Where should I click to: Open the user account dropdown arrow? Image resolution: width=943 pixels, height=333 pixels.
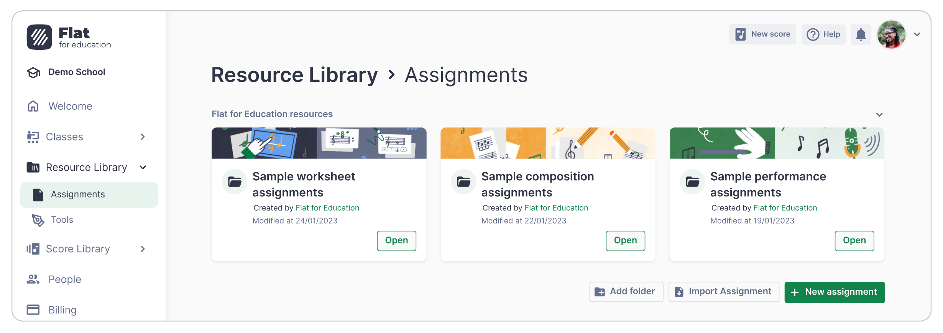[917, 34]
